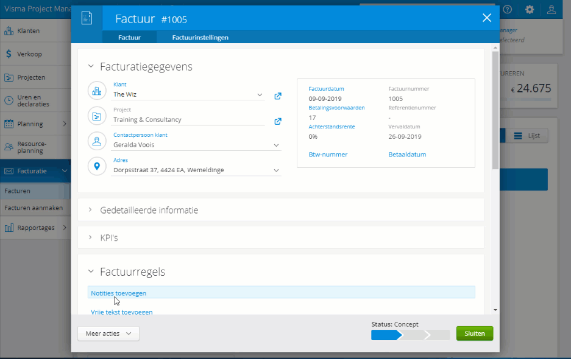Open Training & Consultancy project external link
The width and height of the screenshot is (571, 359).
tap(278, 122)
